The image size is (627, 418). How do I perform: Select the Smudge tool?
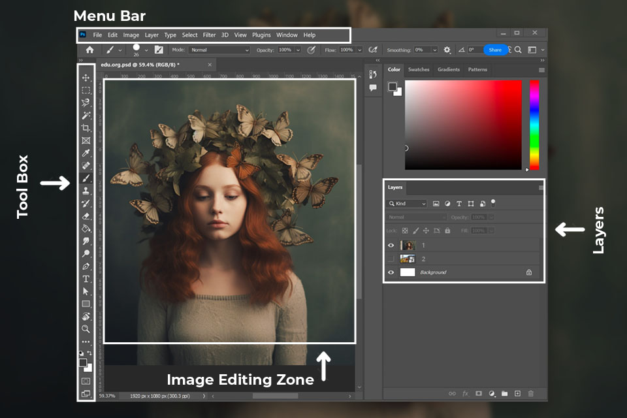coord(86,241)
